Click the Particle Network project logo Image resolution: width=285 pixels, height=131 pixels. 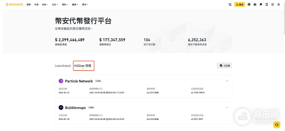[x=61, y=81]
